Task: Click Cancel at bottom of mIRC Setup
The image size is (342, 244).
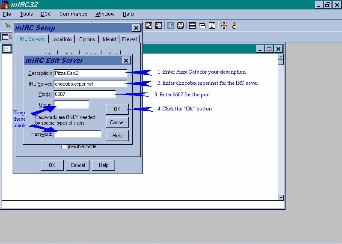Action: pos(77,165)
